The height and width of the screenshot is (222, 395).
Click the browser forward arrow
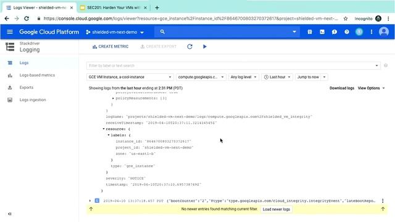pyautogui.click(x=17, y=18)
